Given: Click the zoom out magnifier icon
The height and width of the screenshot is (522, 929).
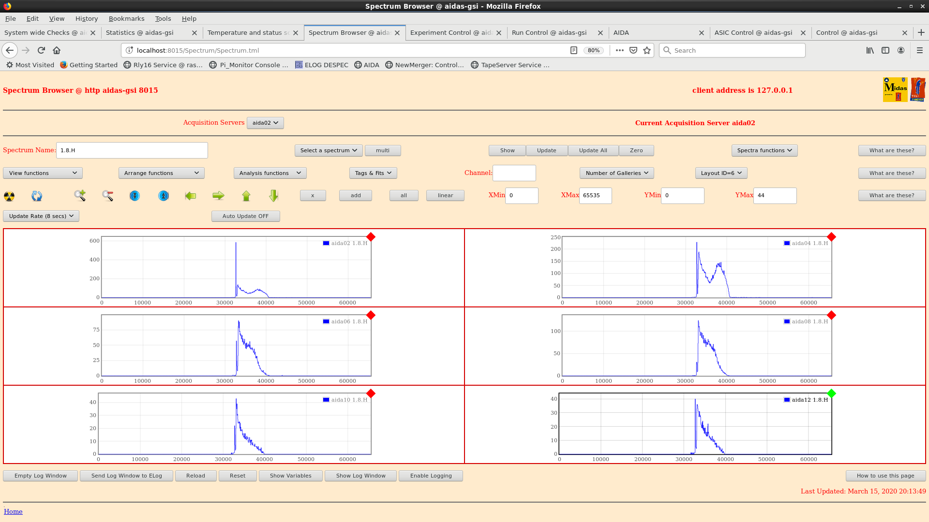Looking at the screenshot, I should (107, 196).
